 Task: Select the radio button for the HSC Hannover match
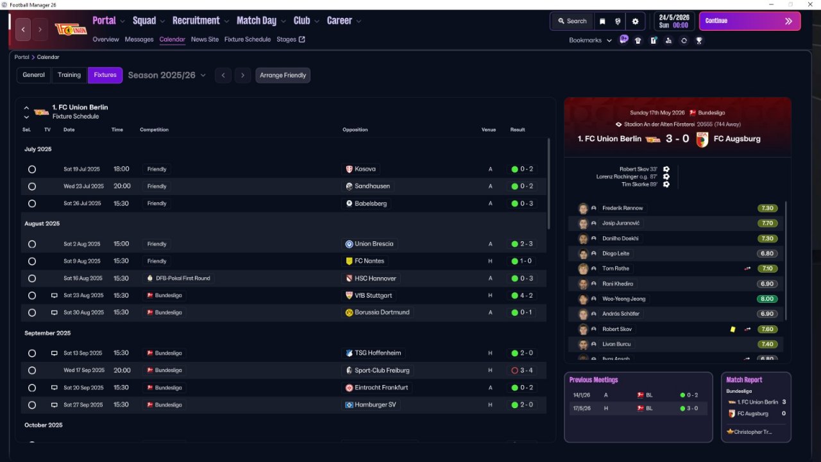(x=32, y=278)
